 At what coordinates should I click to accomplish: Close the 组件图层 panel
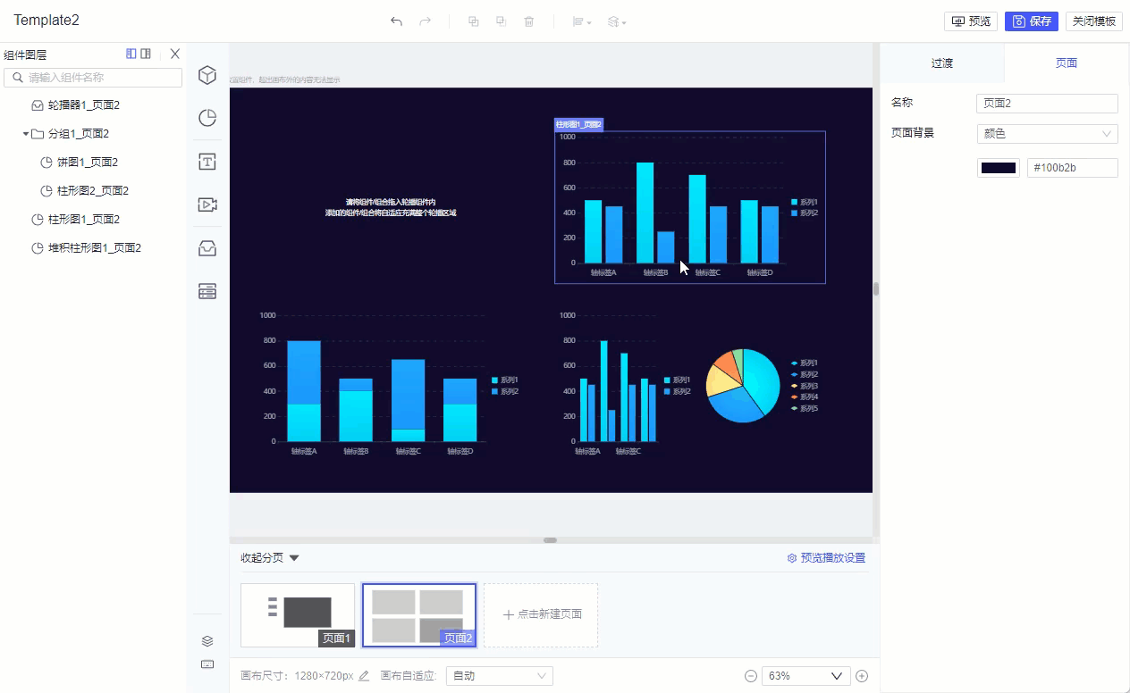point(175,54)
